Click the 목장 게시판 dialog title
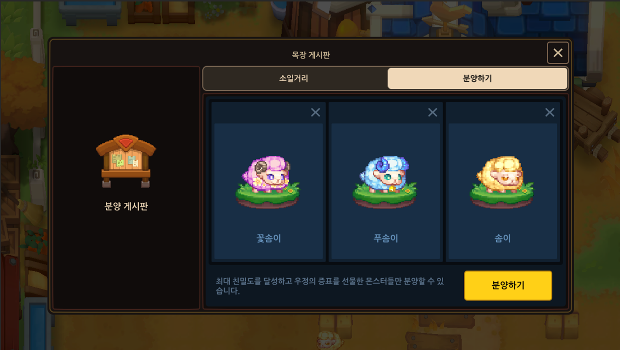This screenshot has height=350, width=620. click(311, 55)
